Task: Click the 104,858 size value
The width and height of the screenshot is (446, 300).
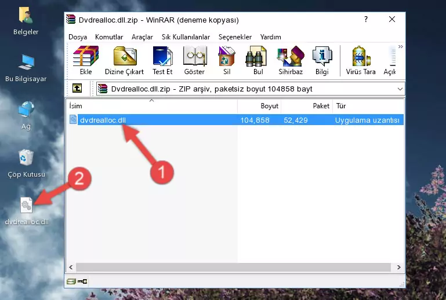Action: pos(255,120)
